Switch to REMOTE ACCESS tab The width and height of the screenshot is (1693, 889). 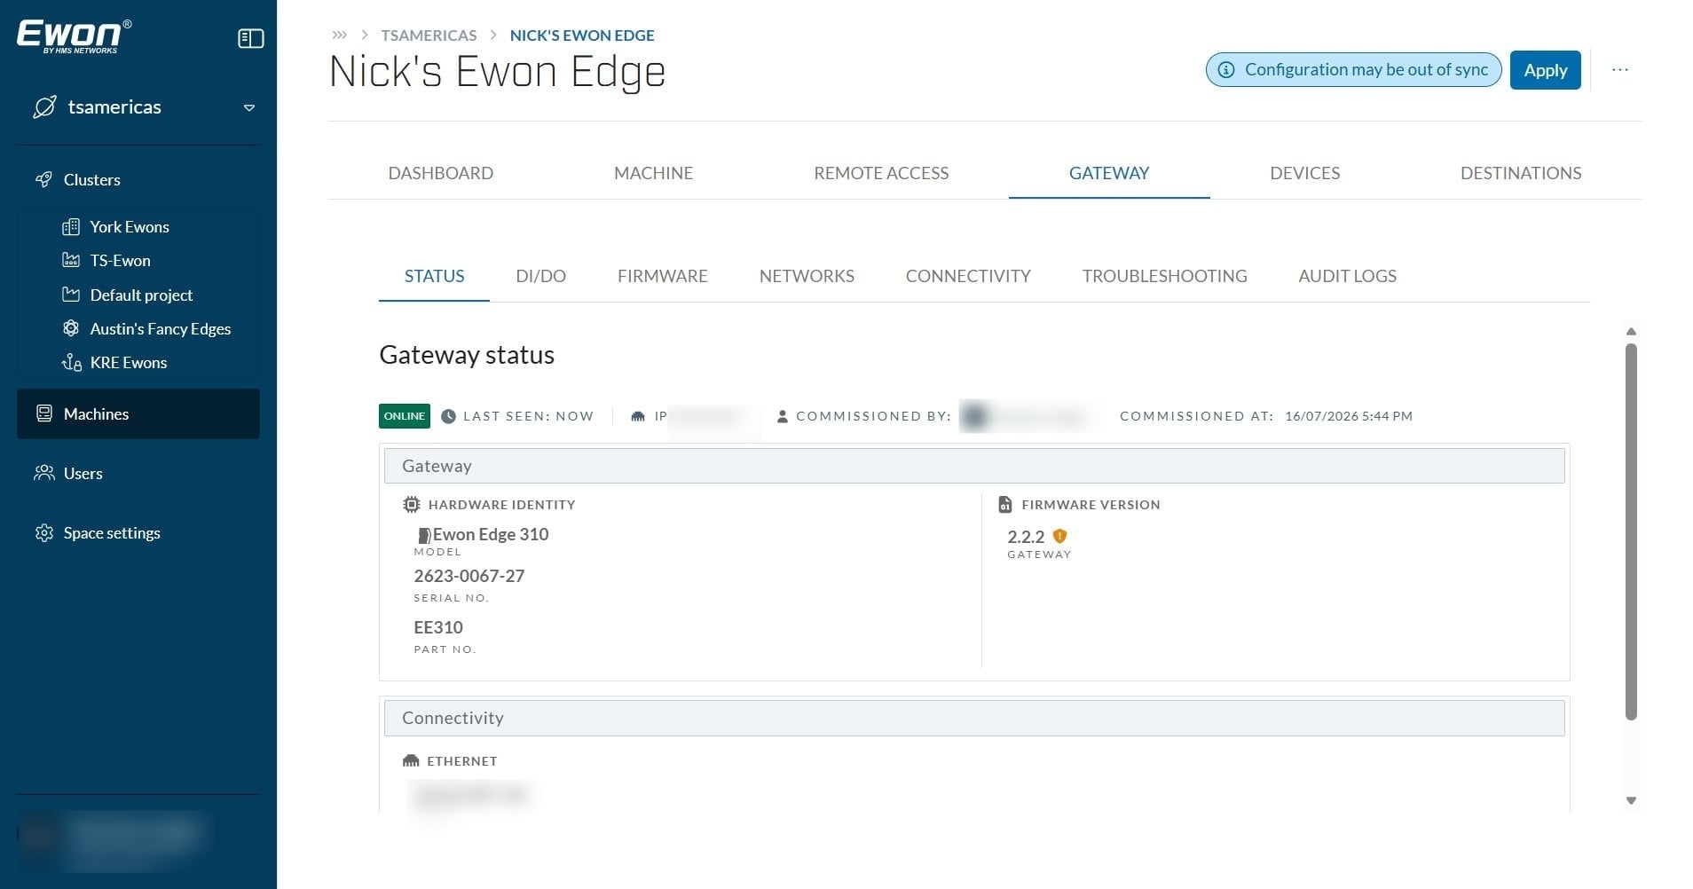click(881, 173)
